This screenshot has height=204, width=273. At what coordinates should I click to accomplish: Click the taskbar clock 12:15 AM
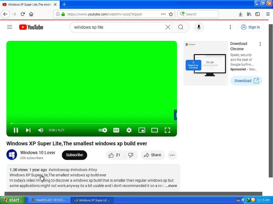click(263, 200)
